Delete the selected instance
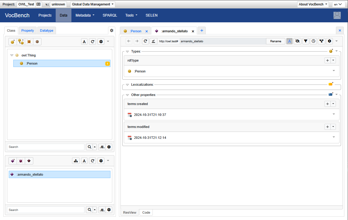 pyautogui.click(x=21, y=161)
